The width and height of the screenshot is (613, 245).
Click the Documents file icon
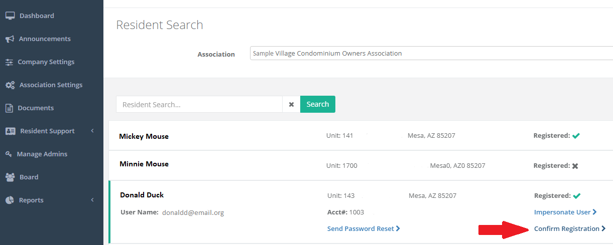point(9,108)
